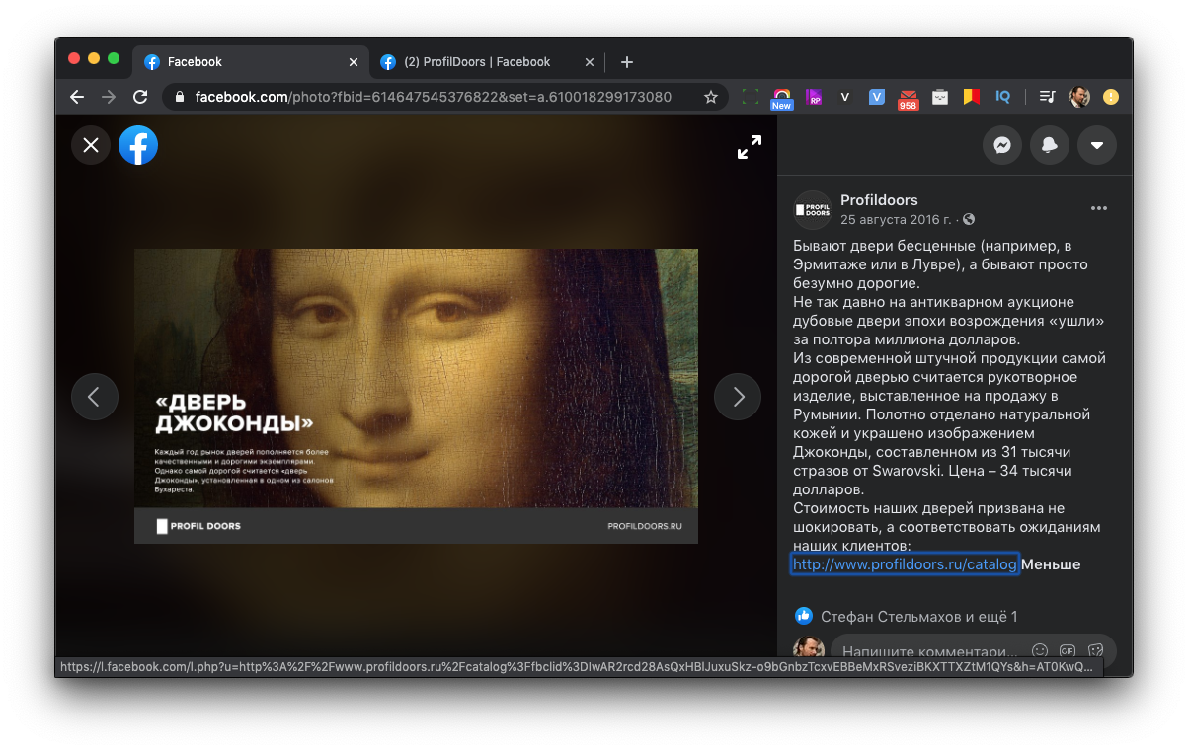Click Profildoors page avatar
The image size is (1188, 750).
click(813, 210)
